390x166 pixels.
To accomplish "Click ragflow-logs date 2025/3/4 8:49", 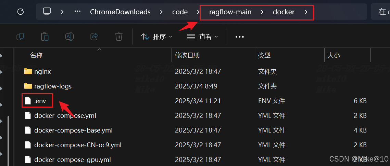I will [x=196, y=86].
